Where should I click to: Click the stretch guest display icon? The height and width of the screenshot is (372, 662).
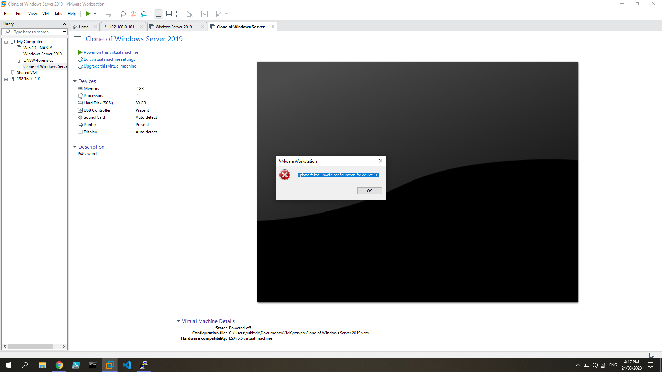point(219,14)
